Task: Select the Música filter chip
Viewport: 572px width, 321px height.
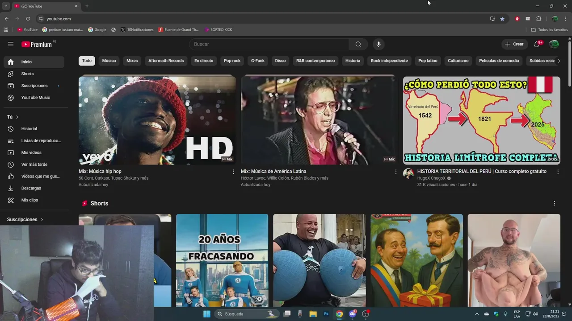Action: point(109,61)
